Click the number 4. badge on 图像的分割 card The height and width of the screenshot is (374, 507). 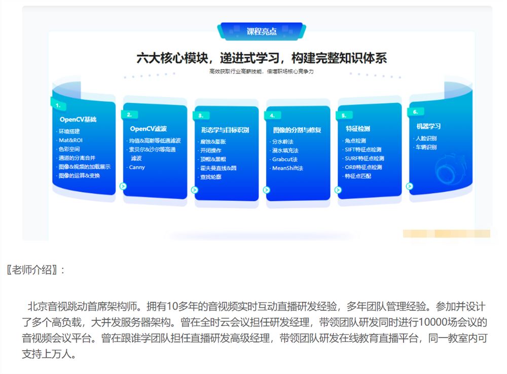273,116
